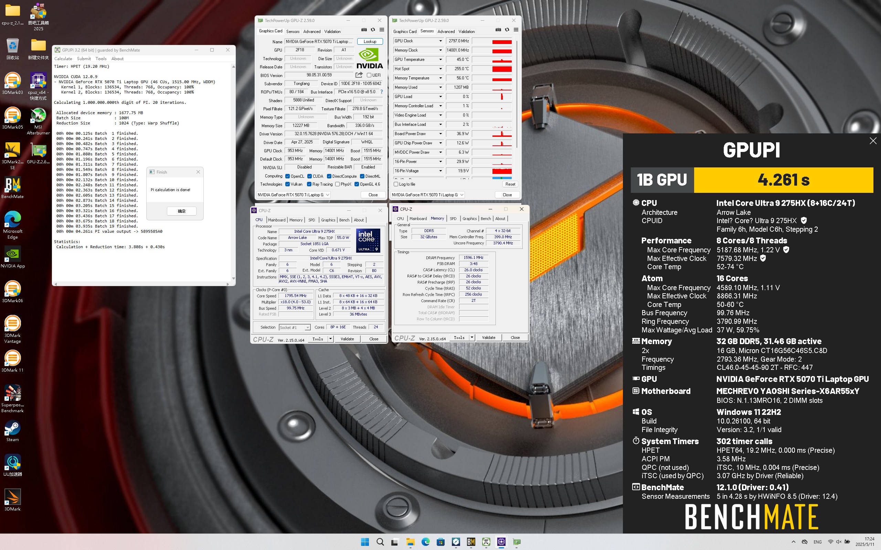The width and height of the screenshot is (881, 550).
Task: Expand the Hot Spot sensor dropdown
Action: point(440,69)
